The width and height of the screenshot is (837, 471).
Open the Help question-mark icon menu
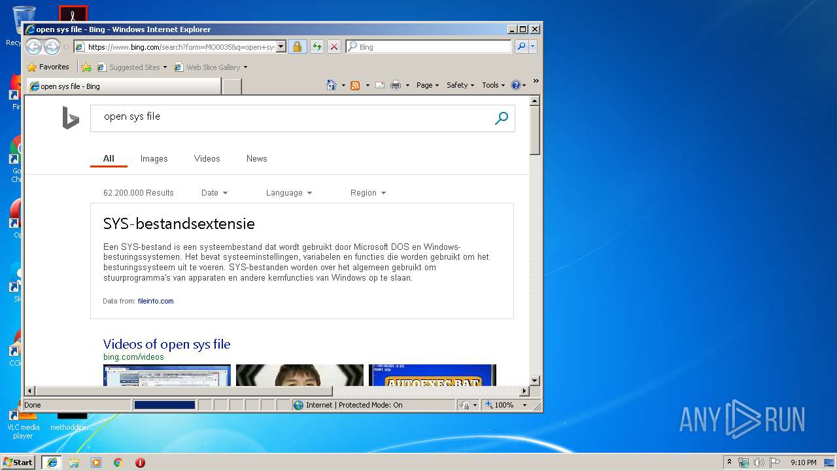pos(518,85)
